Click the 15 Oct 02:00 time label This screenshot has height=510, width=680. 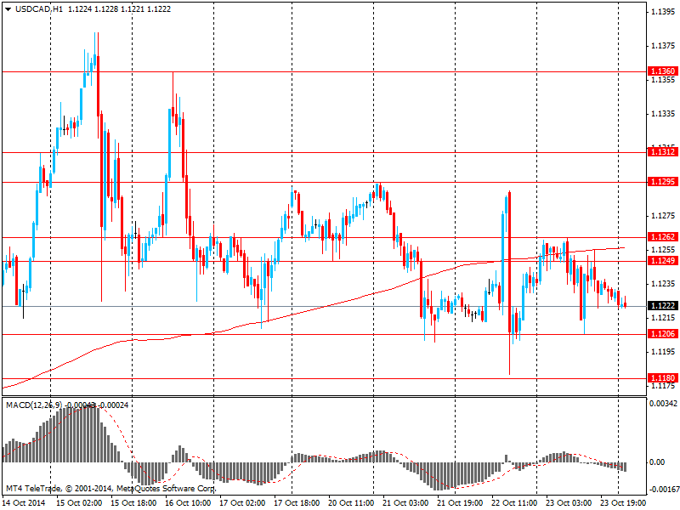click(x=79, y=502)
